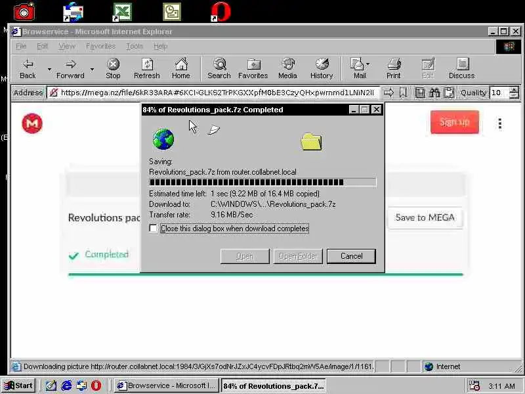Click the bookmark icon beside the Go arrow
This screenshot has height=394, width=525.
pos(403,93)
